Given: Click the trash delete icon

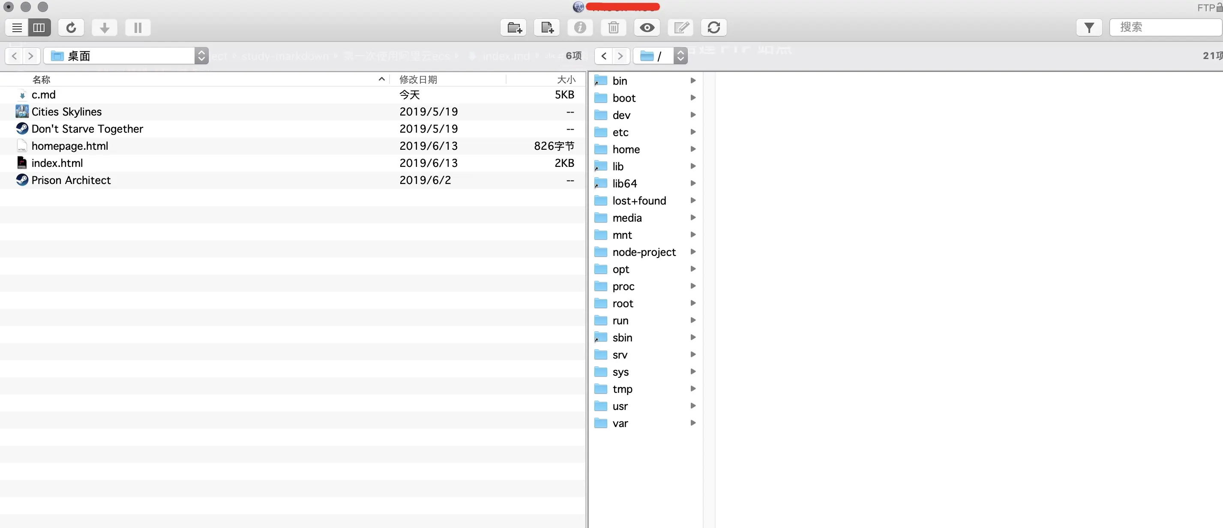Looking at the screenshot, I should 613,27.
